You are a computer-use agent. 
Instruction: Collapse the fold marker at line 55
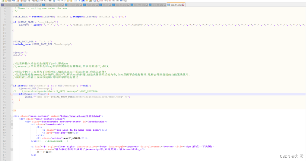coord(12,149)
